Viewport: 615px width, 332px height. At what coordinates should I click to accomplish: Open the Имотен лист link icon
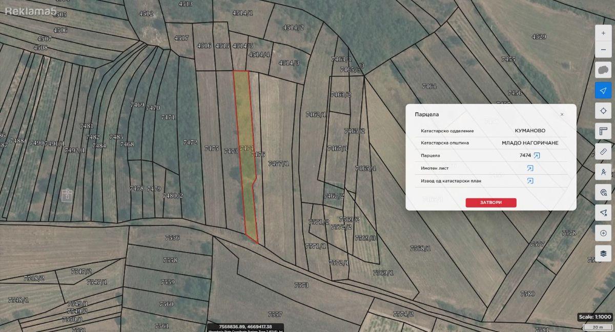pos(530,168)
